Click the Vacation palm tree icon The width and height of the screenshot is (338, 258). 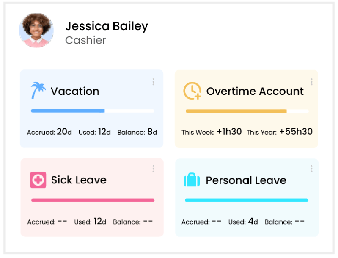38,91
